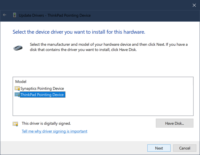Cancel the driver update wizard
The image size is (200, 155).
pyautogui.click(x=185, y=148)
